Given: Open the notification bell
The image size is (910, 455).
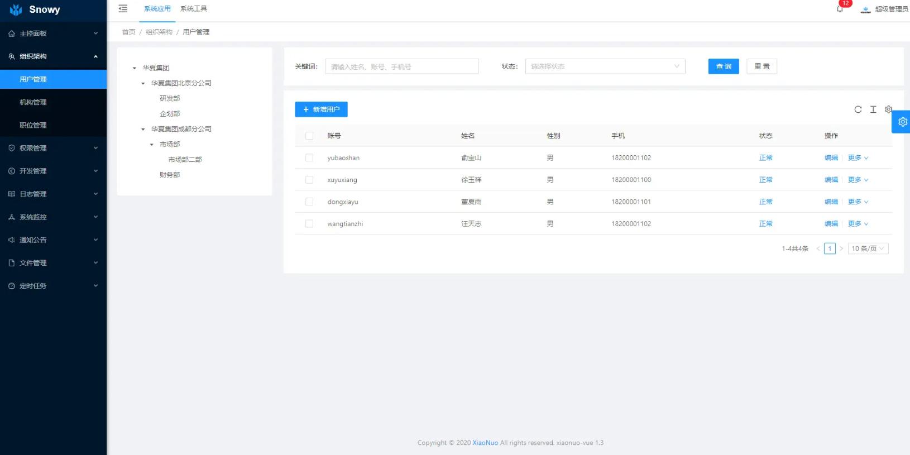Looking at the screenshot, I should point(840,9).
